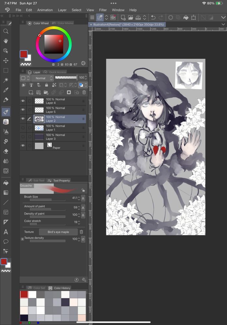
Task: Select the Move hand tool
Action: pos(6,41)
